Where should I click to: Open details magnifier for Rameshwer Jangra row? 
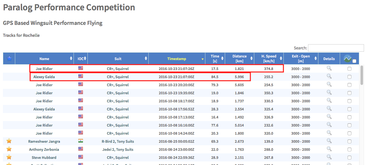pyautogui.click(x=329, y=141)
